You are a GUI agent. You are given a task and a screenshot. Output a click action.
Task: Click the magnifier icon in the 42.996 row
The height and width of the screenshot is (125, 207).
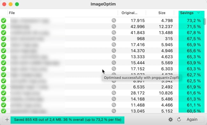click(114, 26)
